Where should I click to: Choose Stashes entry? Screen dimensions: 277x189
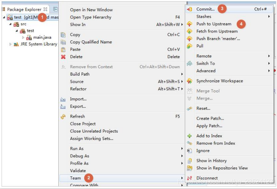[229, 16]
